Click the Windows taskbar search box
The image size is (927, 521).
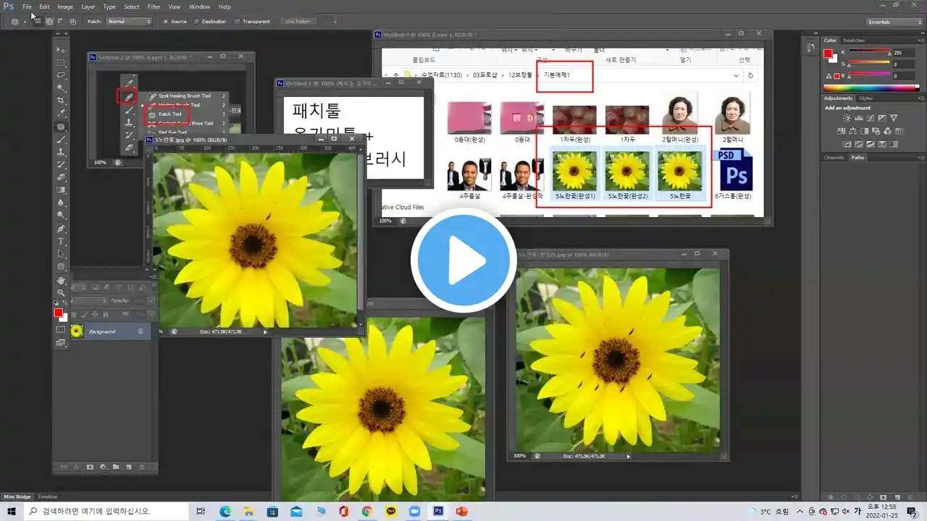pyautogui.click(x=107, y=512)
